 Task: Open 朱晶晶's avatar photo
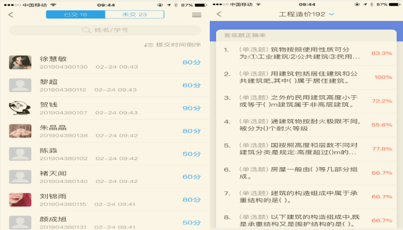(20, 131)
